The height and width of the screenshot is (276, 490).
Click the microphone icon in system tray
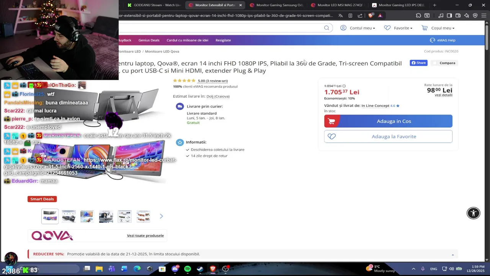point(423,269)
